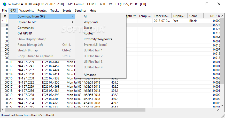Select track name cell 2018-07-0...
225x118 pixels.
coord(162,21)
